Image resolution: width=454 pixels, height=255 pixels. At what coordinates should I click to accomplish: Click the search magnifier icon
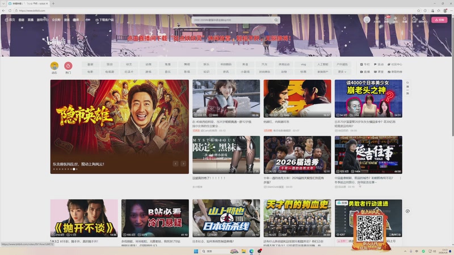coord(276,20)
